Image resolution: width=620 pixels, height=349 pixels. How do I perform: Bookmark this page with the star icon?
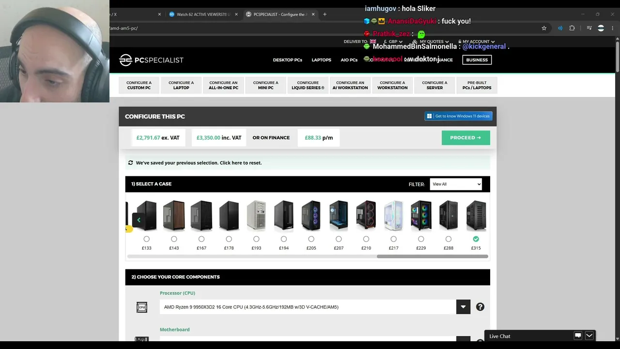click(544, 28)
